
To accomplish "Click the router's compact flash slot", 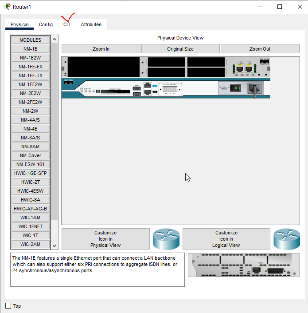I will (115, 91).
